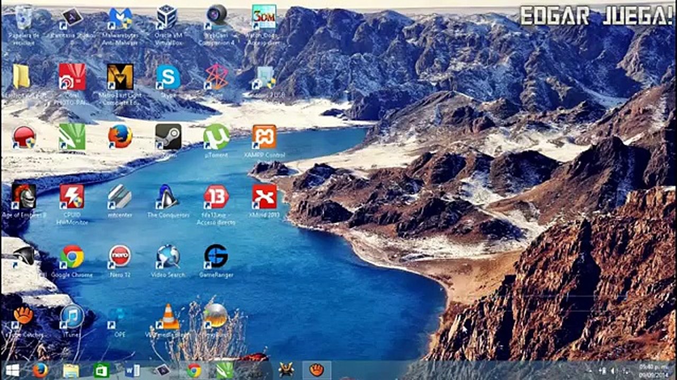Open Firefox shortcut on the desktop

point(120,137)
